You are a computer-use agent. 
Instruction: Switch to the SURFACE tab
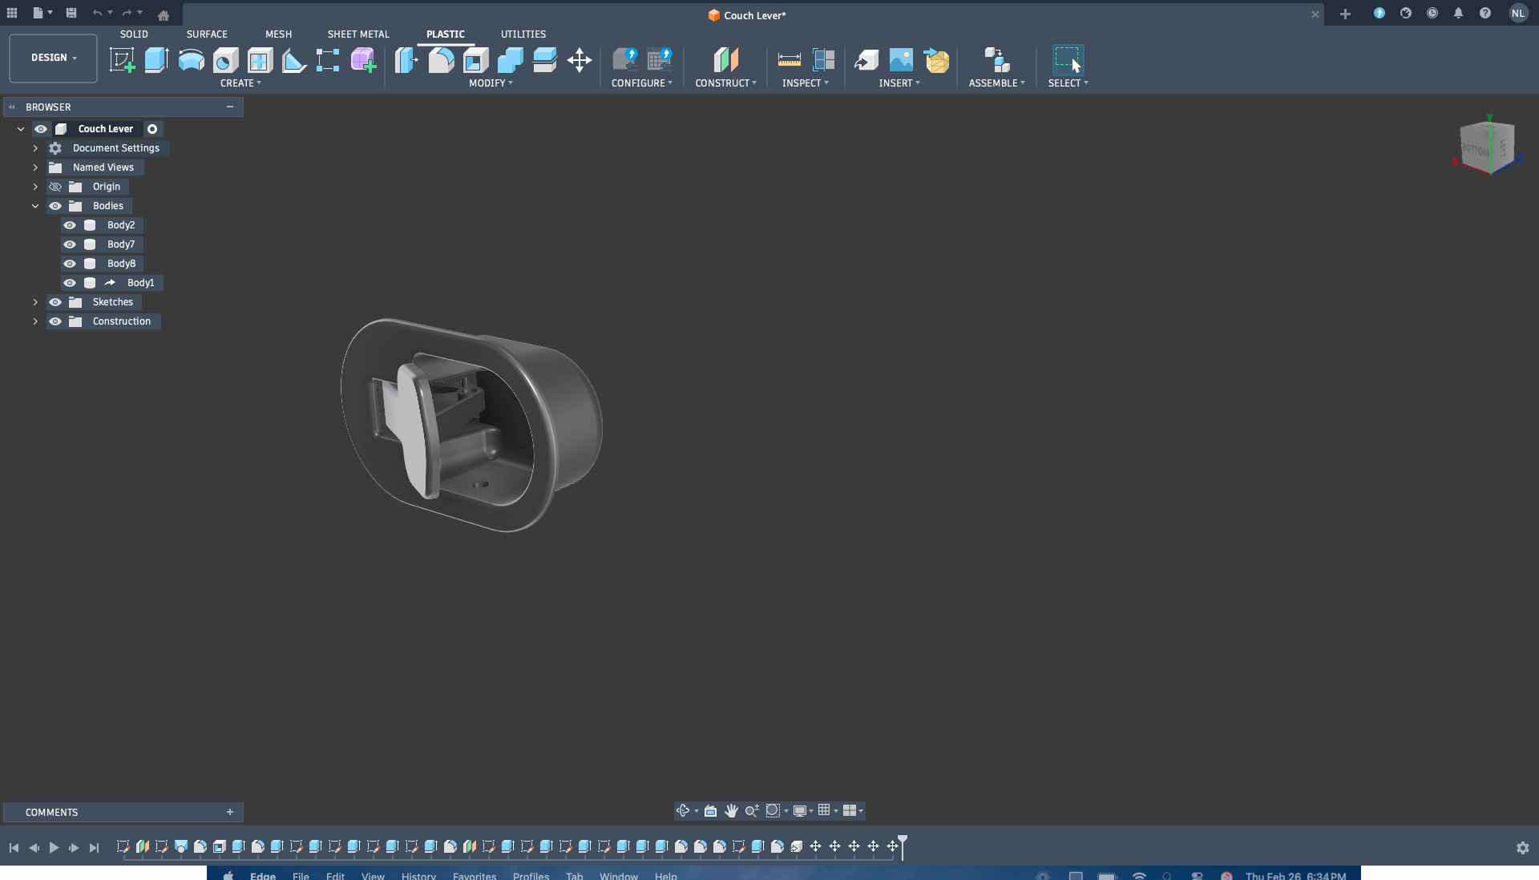tap(207, 34)
